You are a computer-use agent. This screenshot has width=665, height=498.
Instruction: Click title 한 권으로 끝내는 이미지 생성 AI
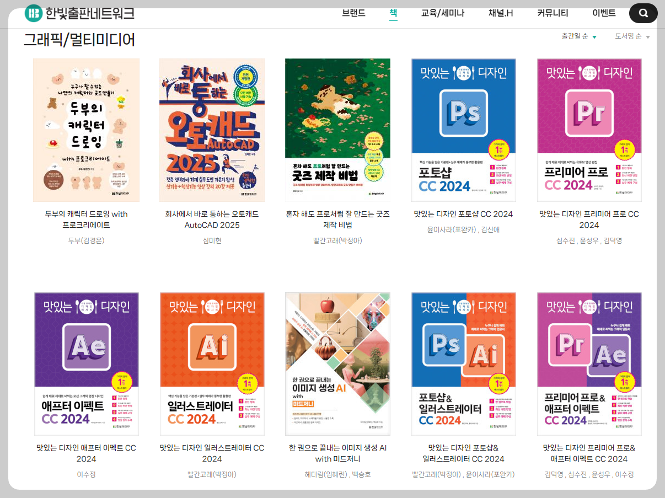point(337,453)
